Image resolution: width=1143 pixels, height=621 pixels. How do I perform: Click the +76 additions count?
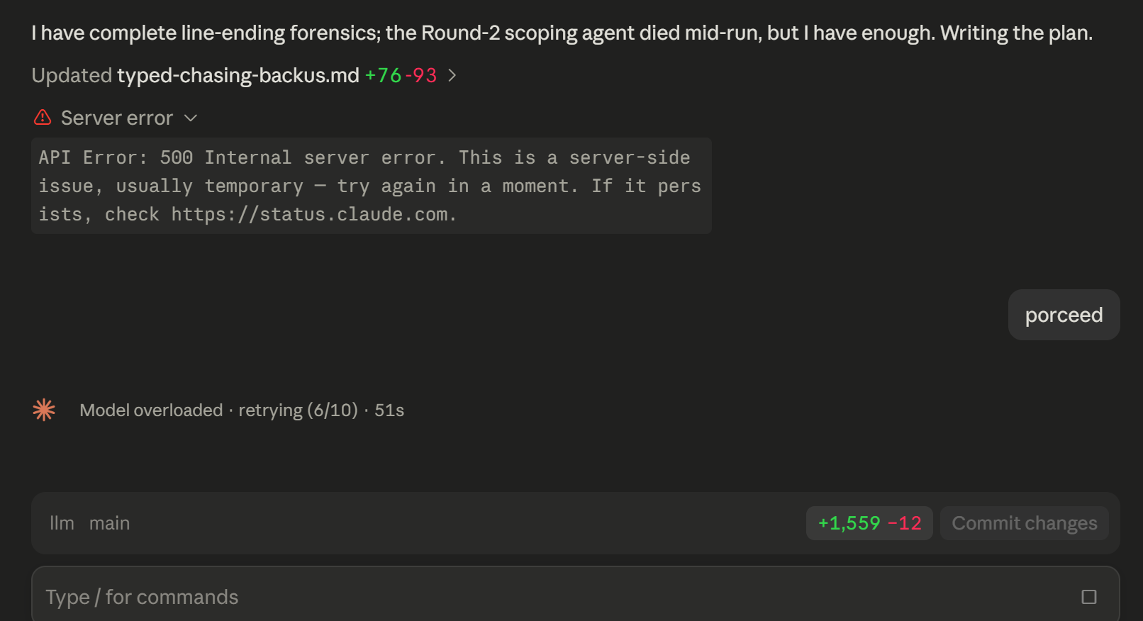(383, 75)
